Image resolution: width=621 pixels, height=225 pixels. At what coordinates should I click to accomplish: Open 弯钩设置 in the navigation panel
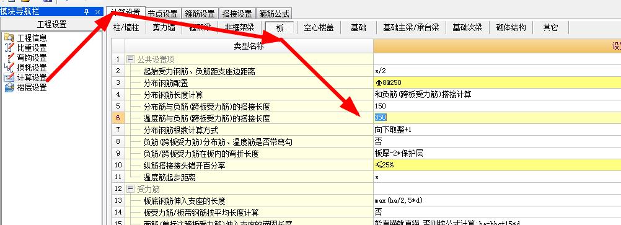[x=32, y=58]
